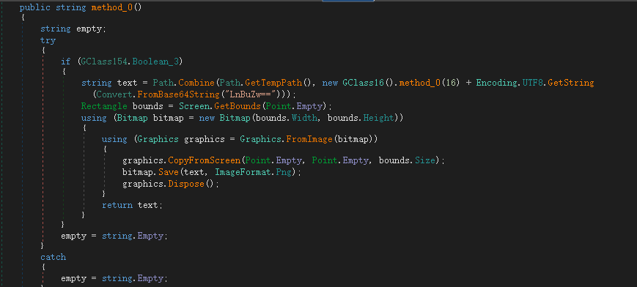637x287 pixels.
Task: Click the FromImage method name
Action: pos(309,139)
